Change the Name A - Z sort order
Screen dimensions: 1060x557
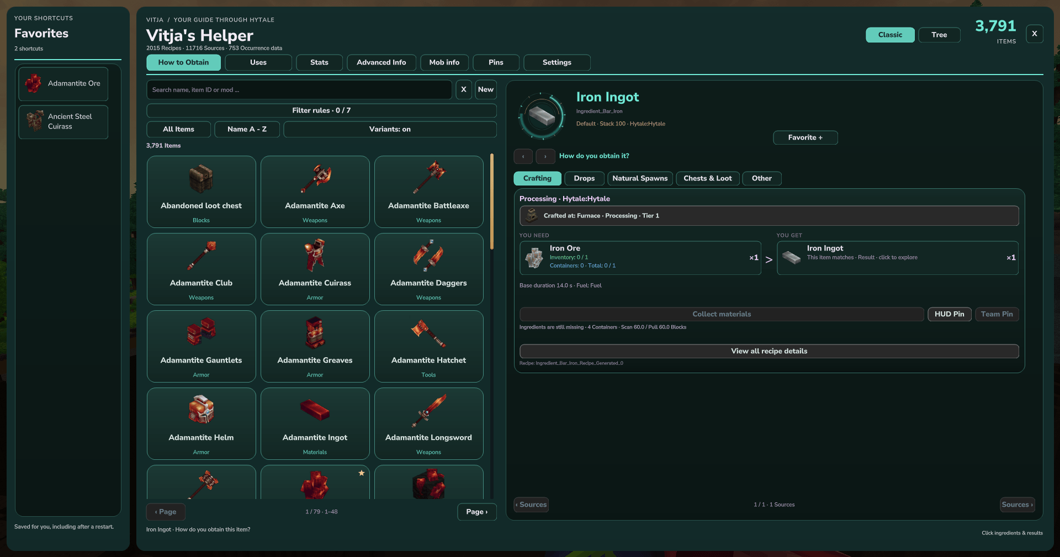(x=247, y=129)
